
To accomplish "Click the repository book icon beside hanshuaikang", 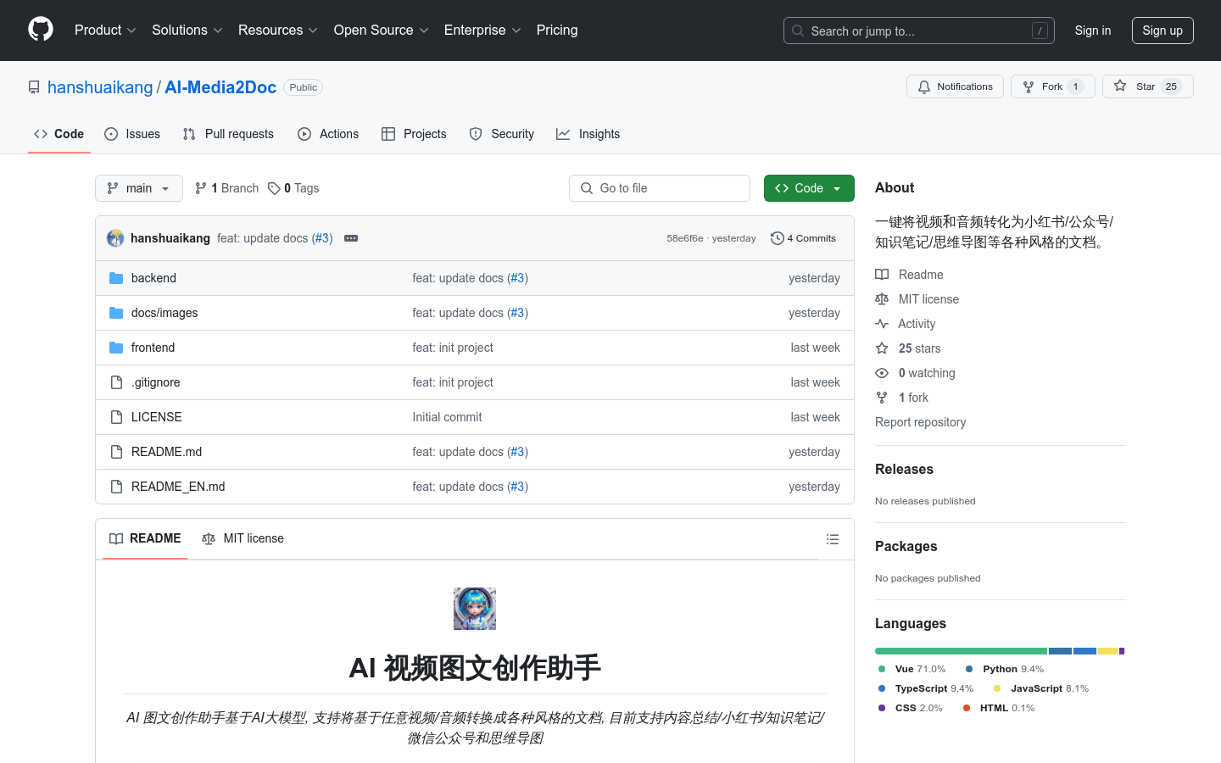I will click(x=34, y=87).
